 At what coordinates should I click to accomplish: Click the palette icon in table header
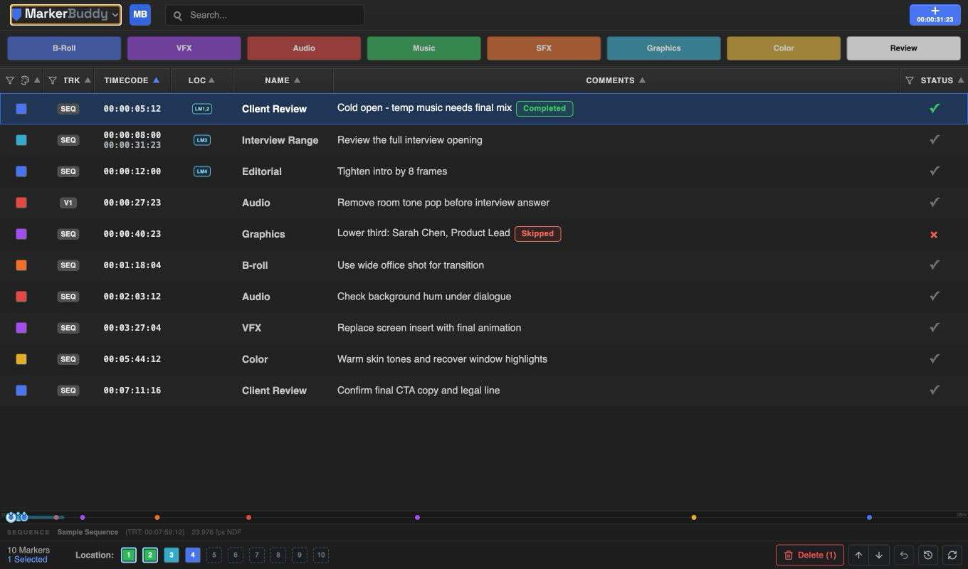25,80
